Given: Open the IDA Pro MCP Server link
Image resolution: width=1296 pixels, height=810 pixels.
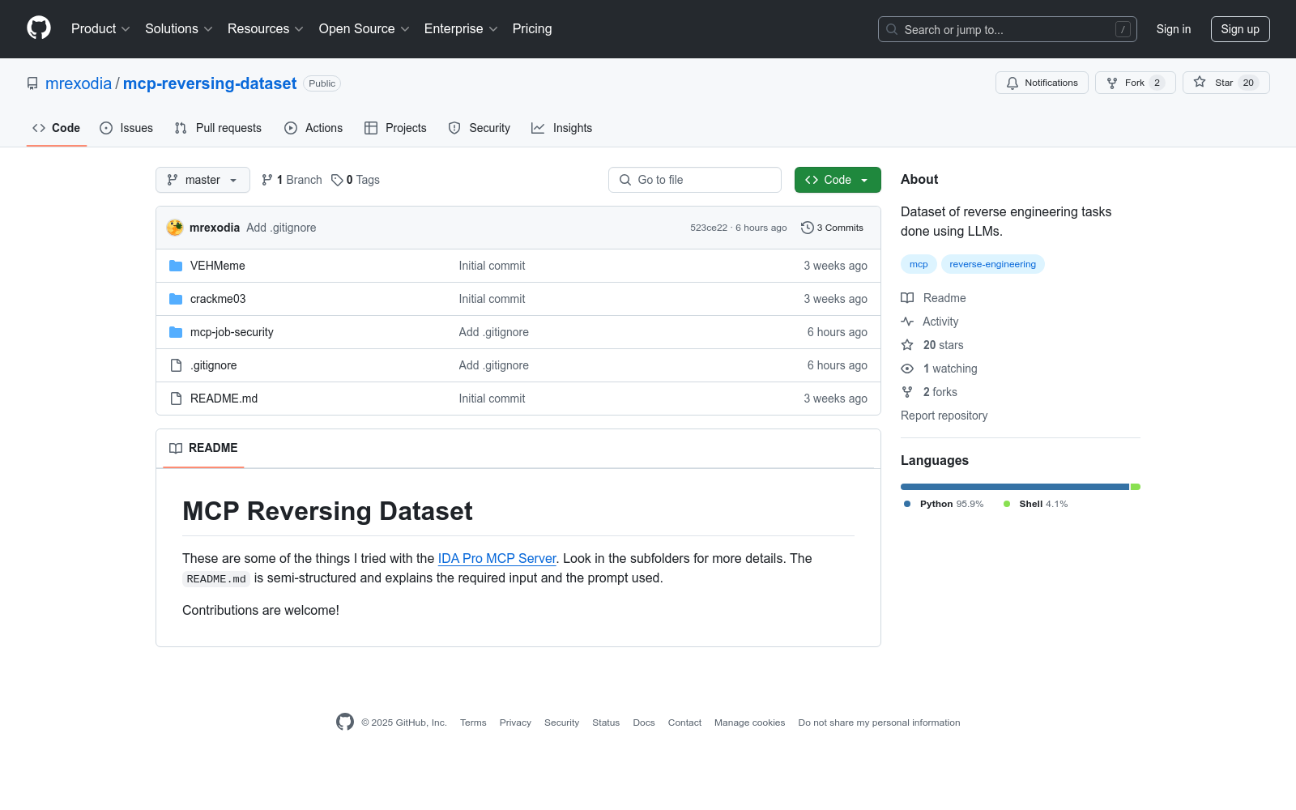Looking at the screenshot, I should click(x=497, y=558).
